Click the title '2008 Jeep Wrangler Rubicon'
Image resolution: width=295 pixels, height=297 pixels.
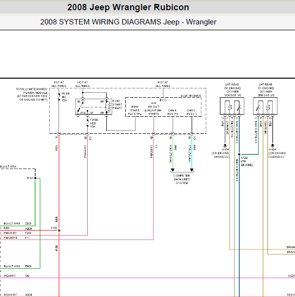tap(128, 7)
